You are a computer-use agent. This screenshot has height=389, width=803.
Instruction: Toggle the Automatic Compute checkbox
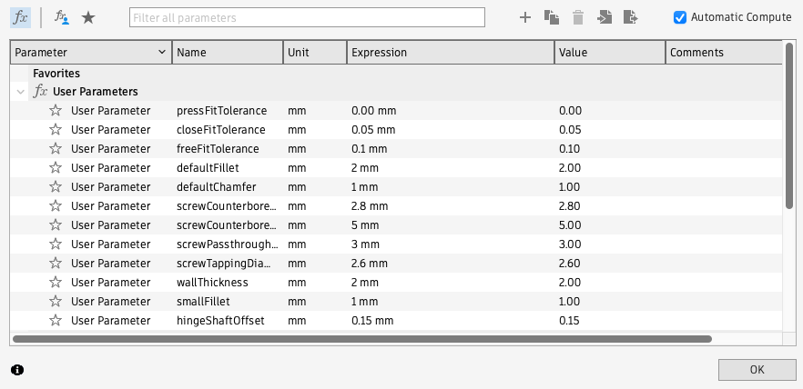point(679,17)
